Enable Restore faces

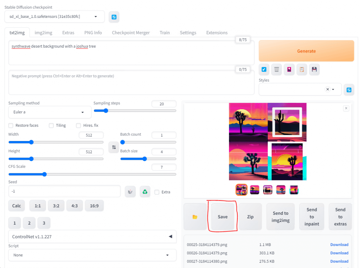click(x=11, y=126)
